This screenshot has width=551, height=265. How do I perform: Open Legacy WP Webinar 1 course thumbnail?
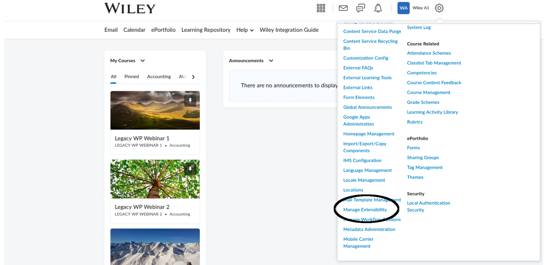click(155, 110)
